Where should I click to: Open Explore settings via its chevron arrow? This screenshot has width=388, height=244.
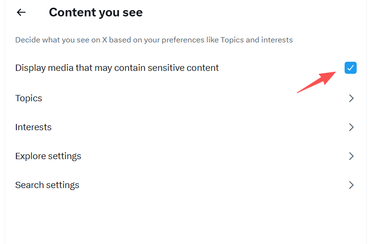click(x=351, y=156)
